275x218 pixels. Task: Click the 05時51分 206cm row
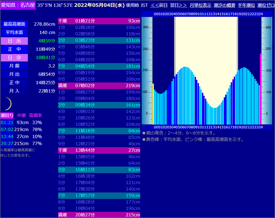coord(99,79)
